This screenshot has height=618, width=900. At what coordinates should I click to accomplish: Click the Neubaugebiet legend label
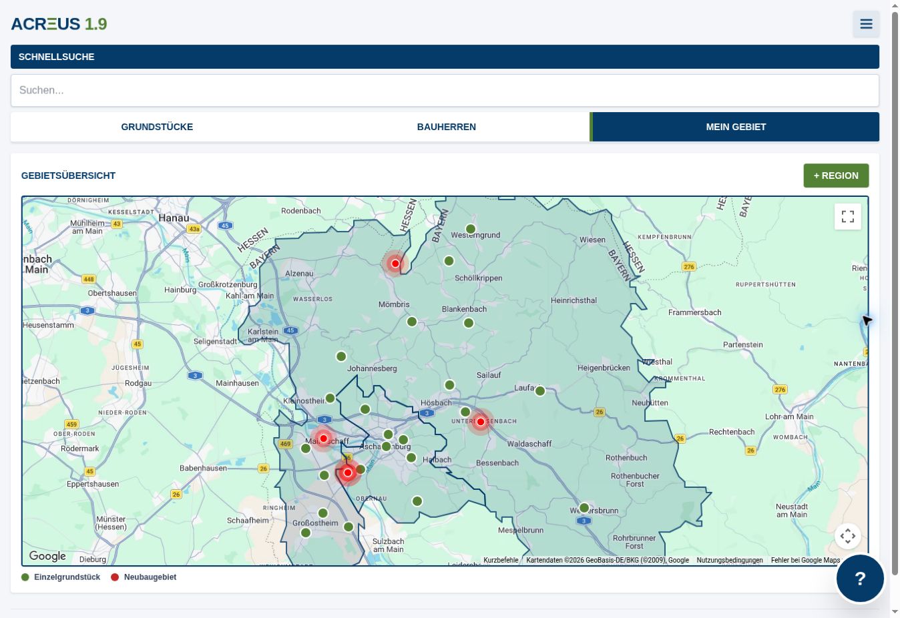tap(150, 577)
